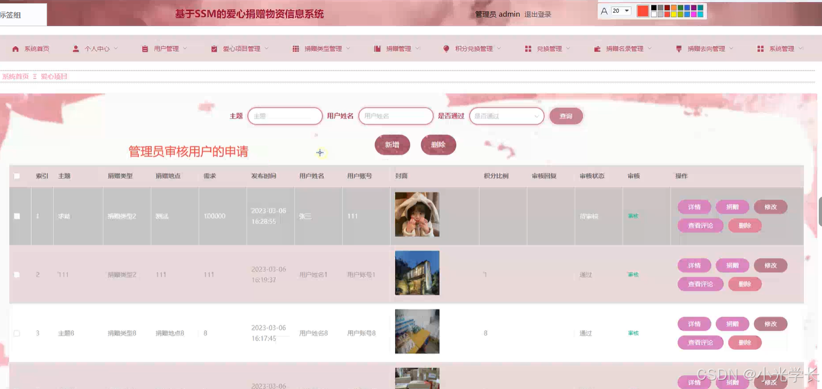Open the house cover thumbnail in row 2
This screenshot has height=389, width=822.
[x=417, y=273]
